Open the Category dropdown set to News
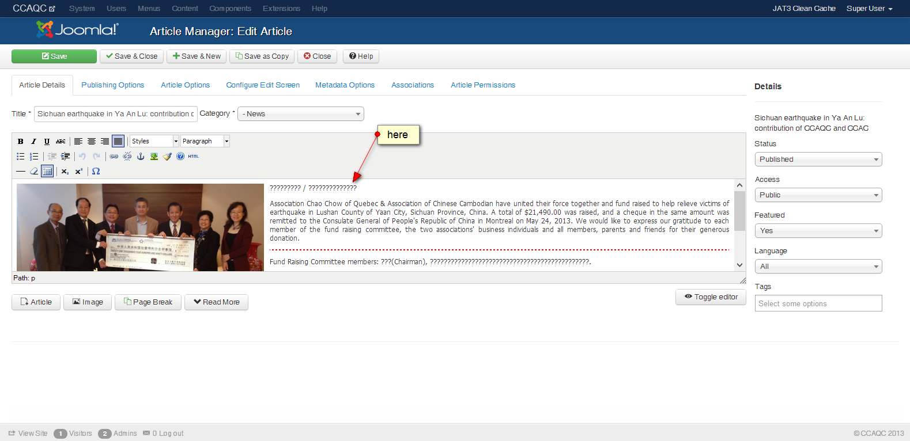910x441 pixels. (x=301, y=114)
